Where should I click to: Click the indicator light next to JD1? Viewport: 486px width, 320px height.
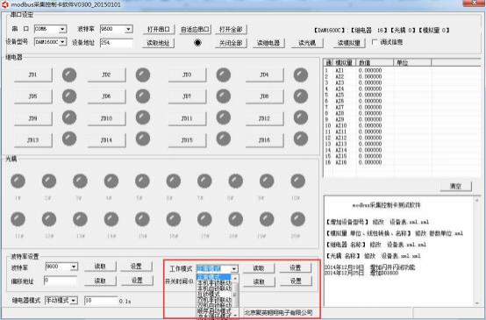pos(69,75)
